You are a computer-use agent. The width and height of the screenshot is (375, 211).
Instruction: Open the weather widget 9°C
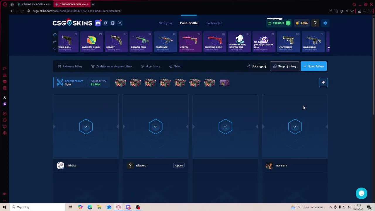point(308,207)
